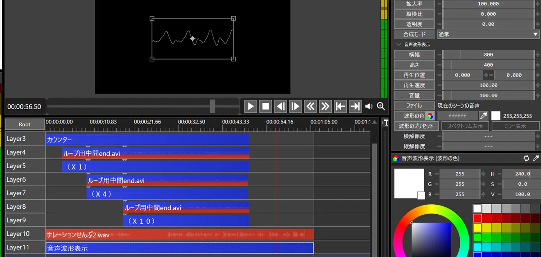Click the スペクトラム表示 toggle button
Screen dimensions: 541x257
coord(465,126)
